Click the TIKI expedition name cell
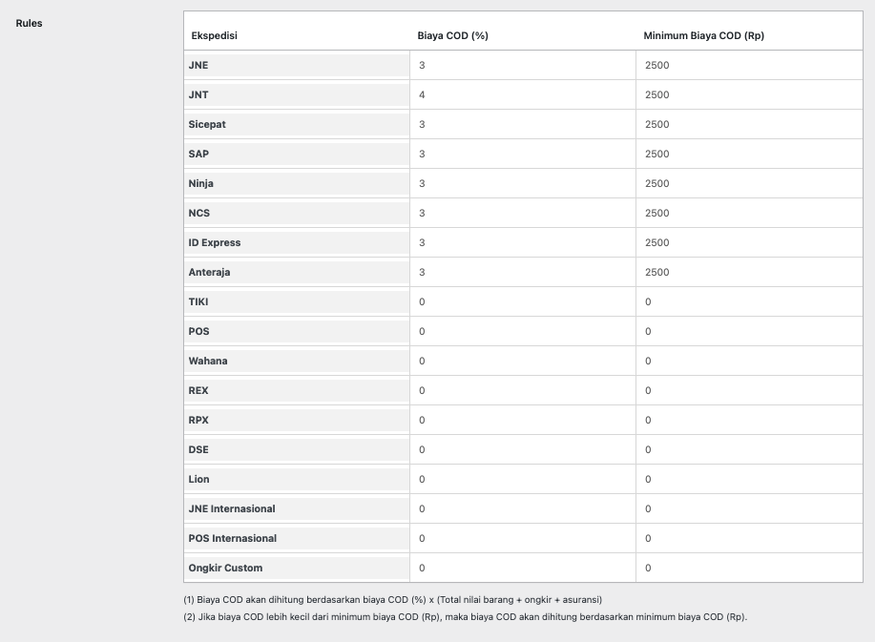 pos(297,301)
